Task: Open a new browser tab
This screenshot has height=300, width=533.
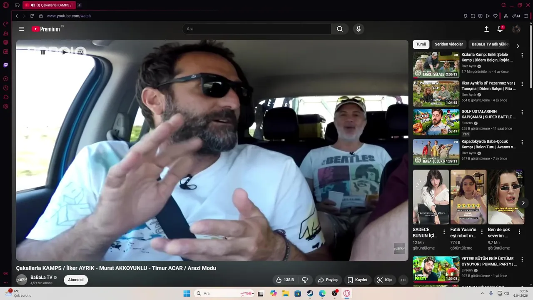Action: (x=79, y=5)
